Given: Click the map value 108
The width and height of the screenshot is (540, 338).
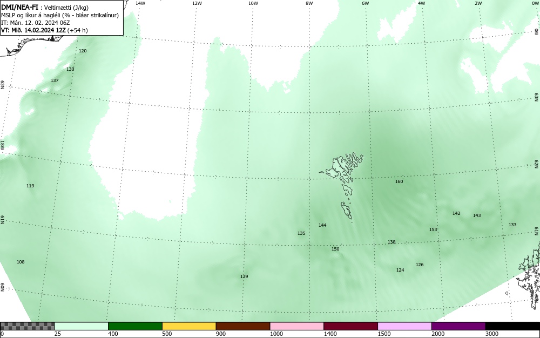Looking at the screenshot, I should coord(21,262).
